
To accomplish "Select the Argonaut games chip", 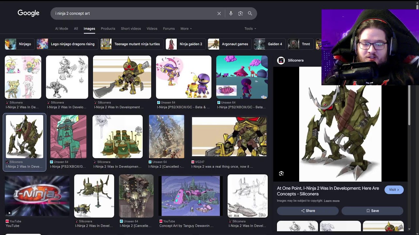I will coord(229,44).
